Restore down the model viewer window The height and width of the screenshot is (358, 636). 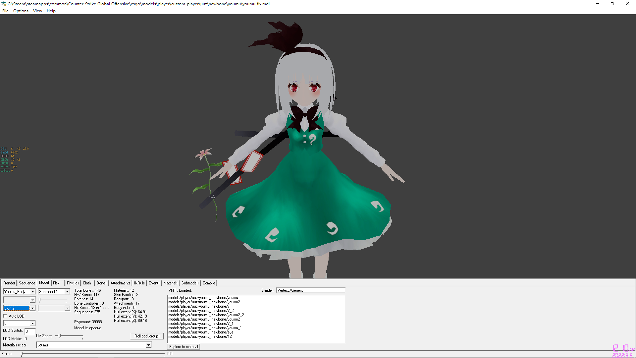612,4
